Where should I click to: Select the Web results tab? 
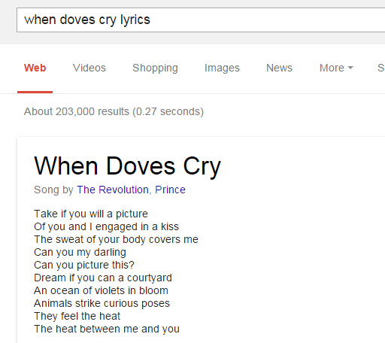(x=35, y=68)
